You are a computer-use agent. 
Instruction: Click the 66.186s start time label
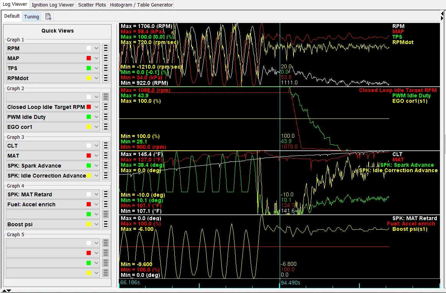tap(131, 283)
